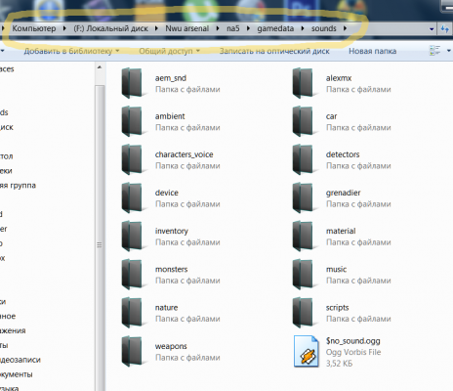Click the $no_sound.ogg Ogg Vorbis file icon
Screen dimensions: 453x391
(307, 351)
